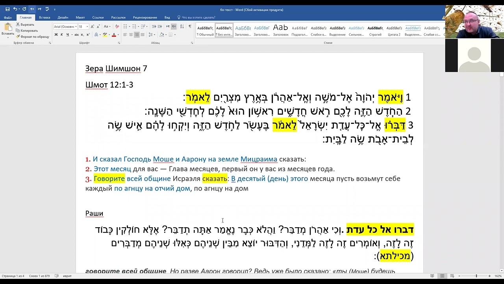Screen dimensions: 504x284
Task: Click the word count 'Слово 1 из 879'
Action: click(39, 276)
